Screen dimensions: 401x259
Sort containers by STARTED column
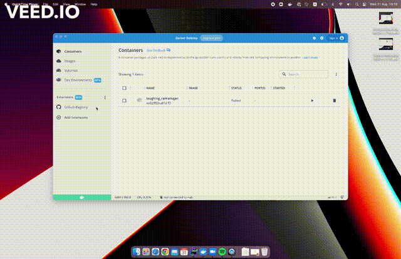(279, 88)
